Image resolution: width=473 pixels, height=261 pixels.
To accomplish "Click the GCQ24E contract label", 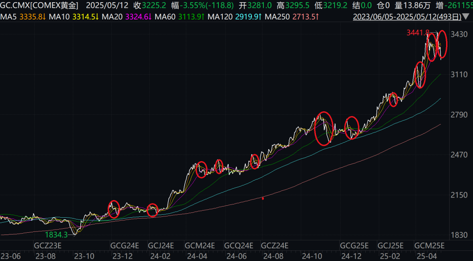I will tap(239, 245).
